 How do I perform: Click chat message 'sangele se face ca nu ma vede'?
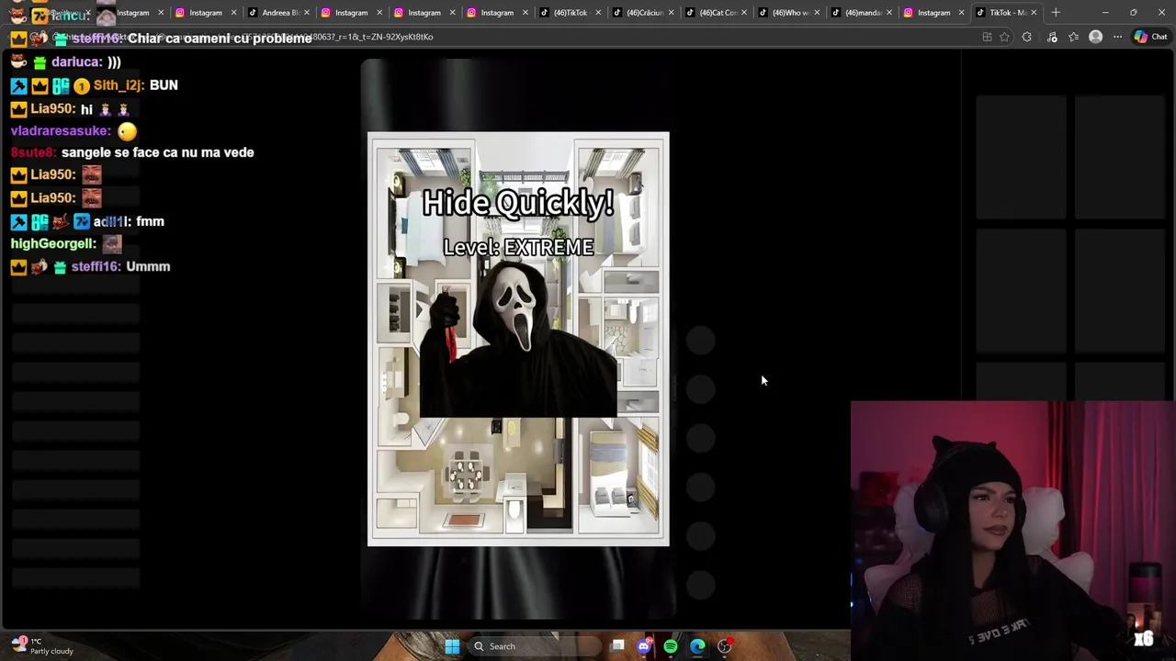click(x=157, y=152)
